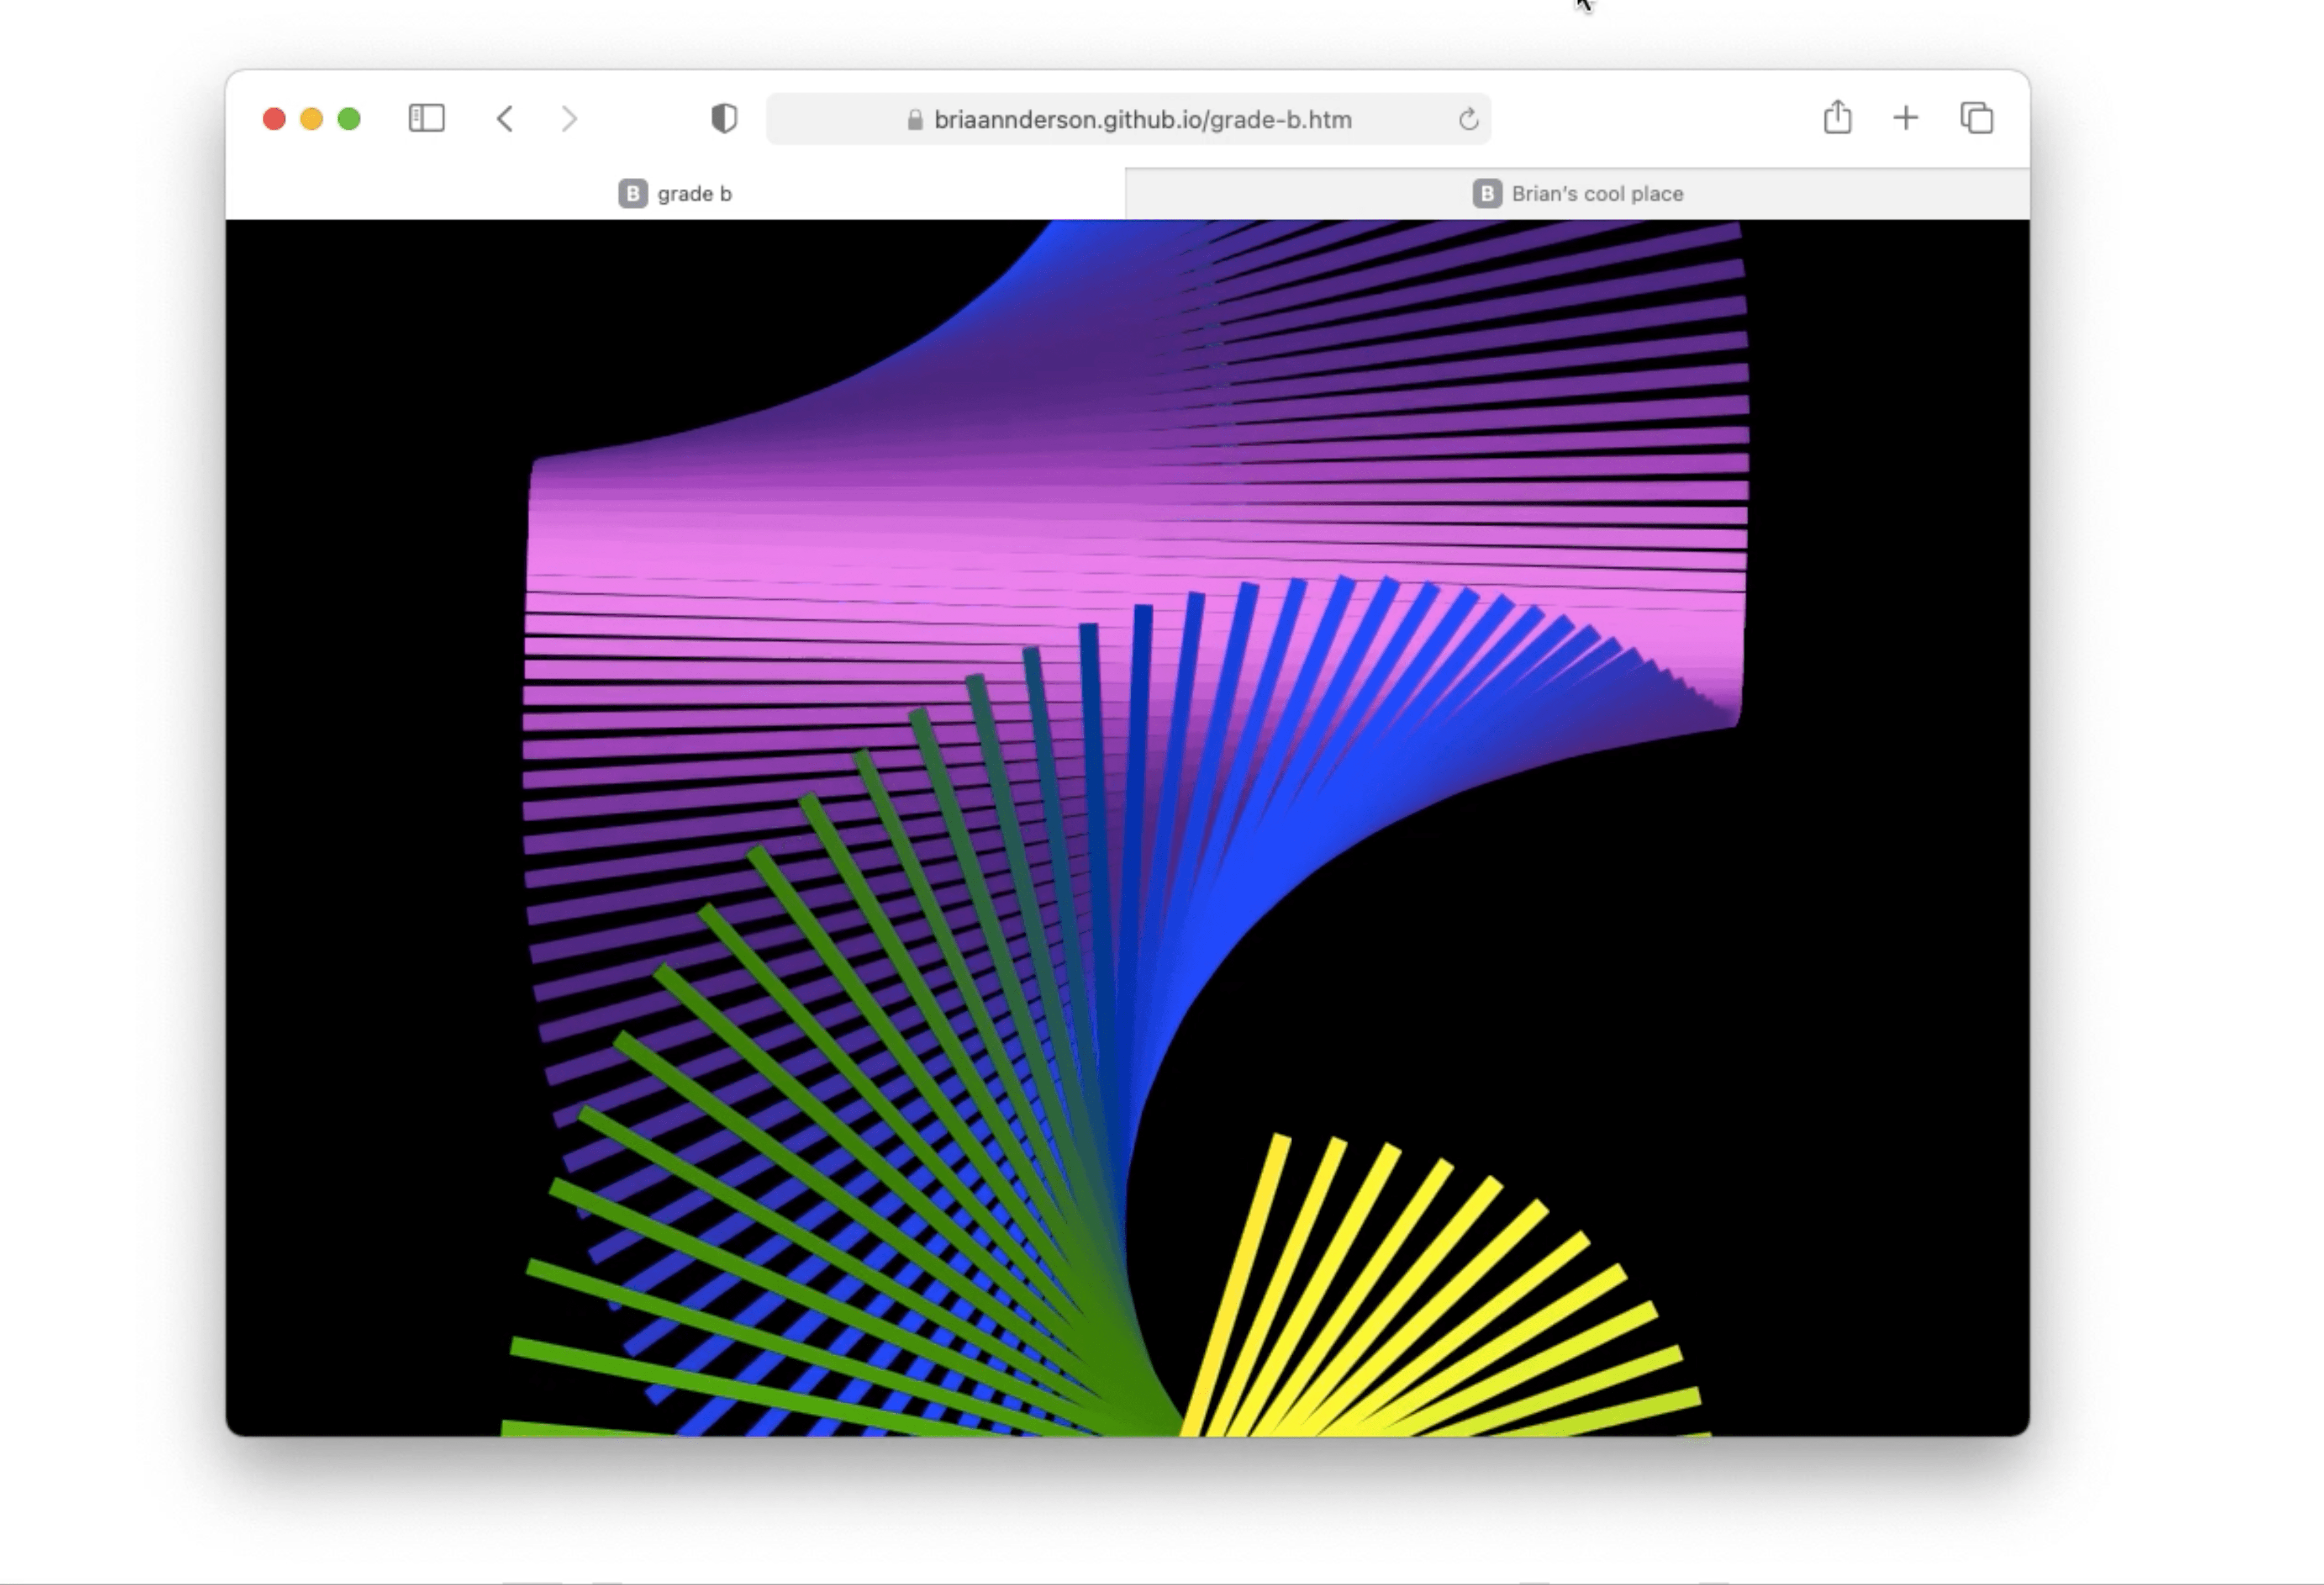Add a new tab with plus button
The image size is (2324, 1585).
[x=1906, y=118]
